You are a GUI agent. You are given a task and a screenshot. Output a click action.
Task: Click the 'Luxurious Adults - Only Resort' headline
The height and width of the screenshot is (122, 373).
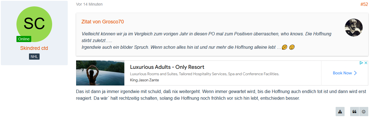(x=167, y=67)
